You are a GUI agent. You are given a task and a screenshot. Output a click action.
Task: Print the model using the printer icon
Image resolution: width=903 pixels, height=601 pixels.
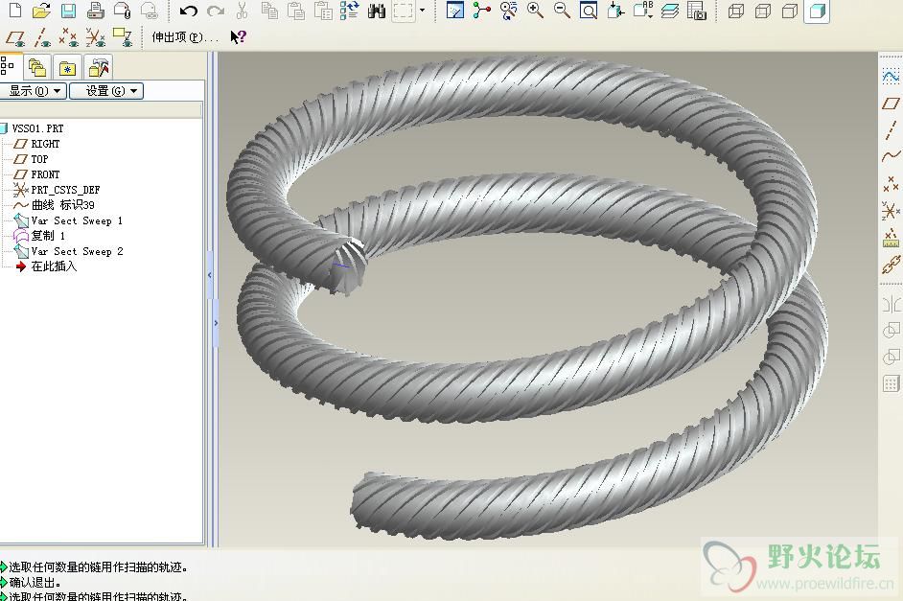pos(95,11)
